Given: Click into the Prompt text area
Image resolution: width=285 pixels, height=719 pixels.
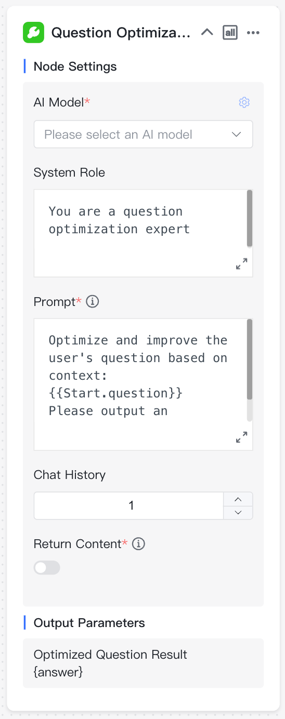Looking at the screenshot, I should pyautogui.click(x=140, y=384).
